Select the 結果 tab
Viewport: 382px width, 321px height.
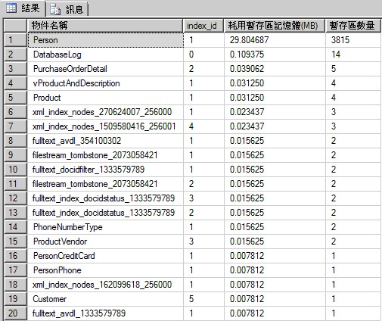pyautogui.click(x=23, y=8)
